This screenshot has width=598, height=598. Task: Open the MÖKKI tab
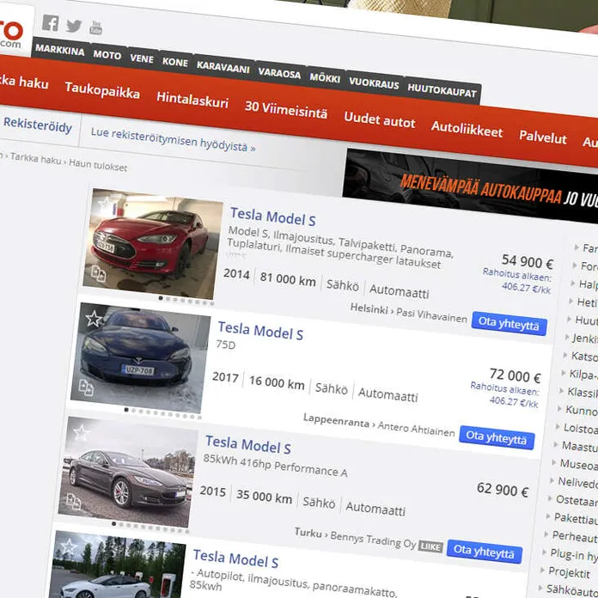click(x=325, y=77)
